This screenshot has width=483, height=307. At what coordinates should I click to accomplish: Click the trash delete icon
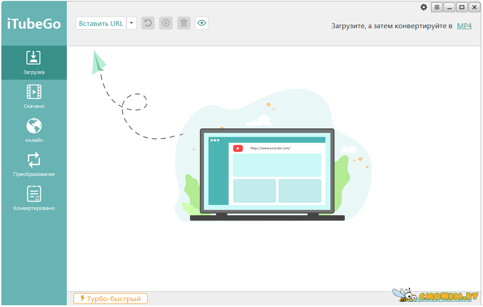(x=183, y=23)
